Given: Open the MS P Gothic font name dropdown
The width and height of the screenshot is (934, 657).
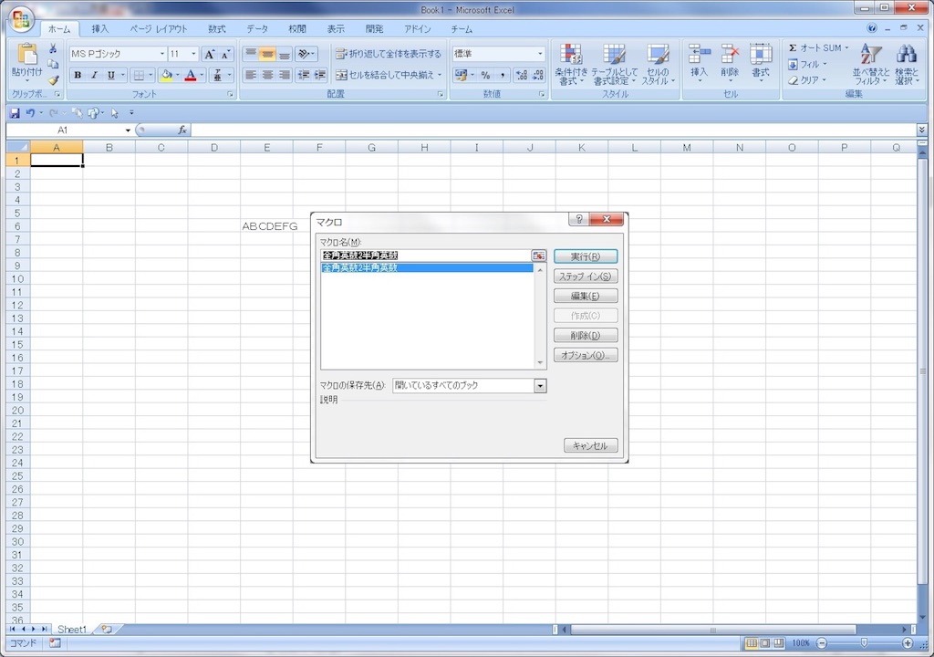Looking at the screenshot, I should pos(162,54).
